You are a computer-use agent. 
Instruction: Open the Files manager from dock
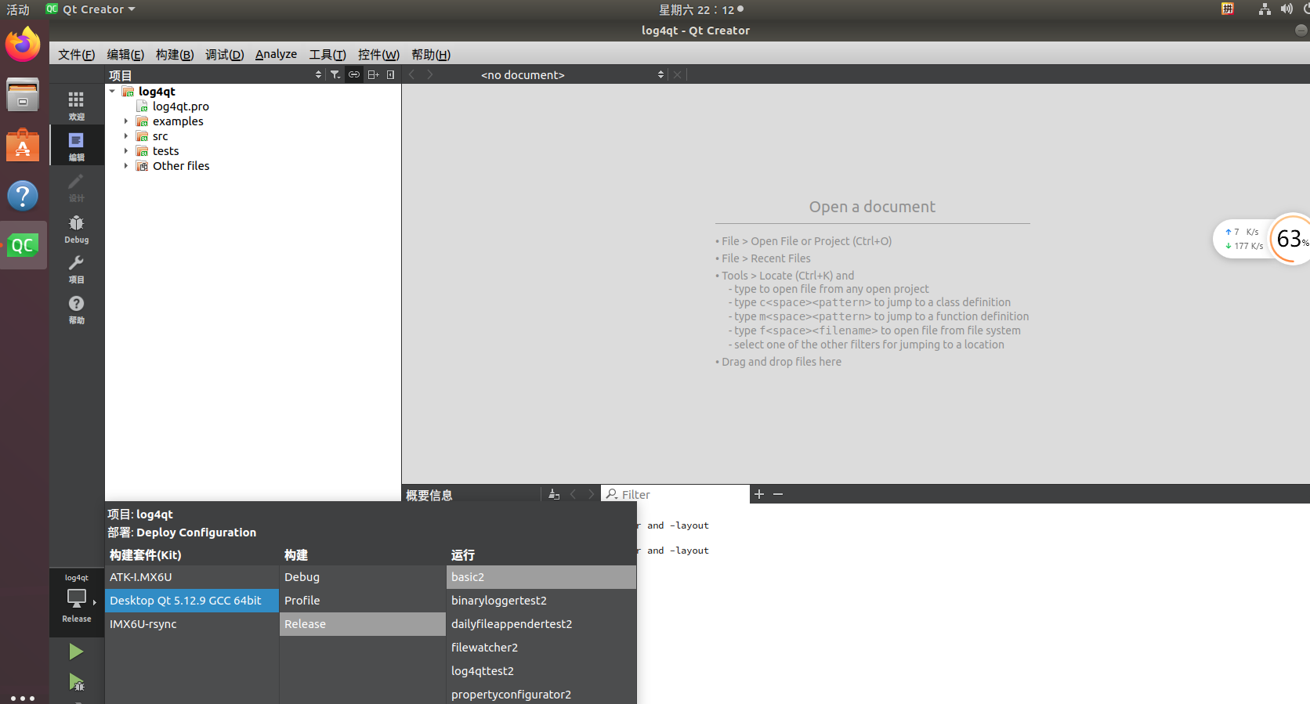(x=23, y=95)
